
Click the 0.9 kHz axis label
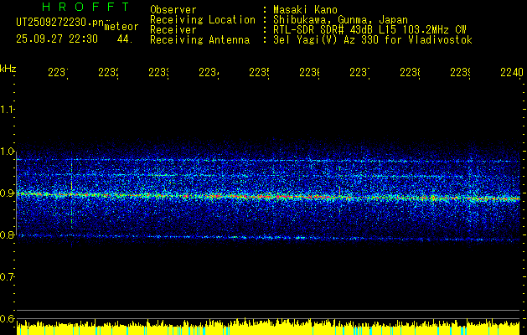pyautogui.click(x=8, y=193)
